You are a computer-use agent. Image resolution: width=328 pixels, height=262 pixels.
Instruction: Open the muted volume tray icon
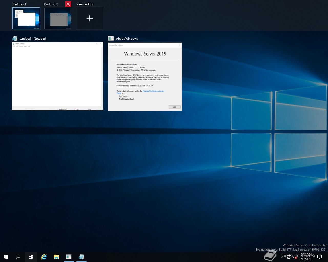point(295,257)
